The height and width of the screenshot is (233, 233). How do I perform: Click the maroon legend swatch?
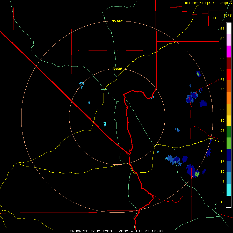[x=229, y=63]
